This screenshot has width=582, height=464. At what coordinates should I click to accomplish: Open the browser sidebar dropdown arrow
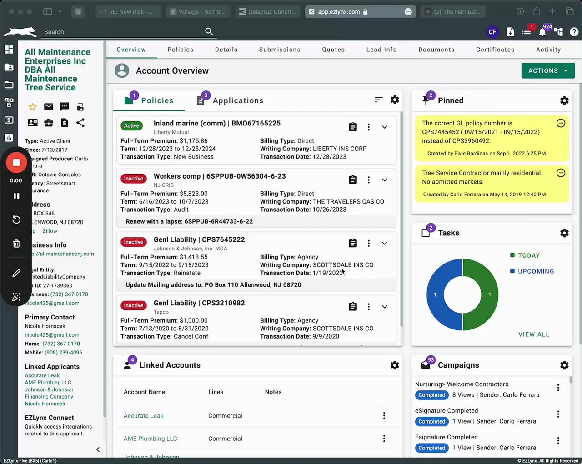tap(60, 11)
